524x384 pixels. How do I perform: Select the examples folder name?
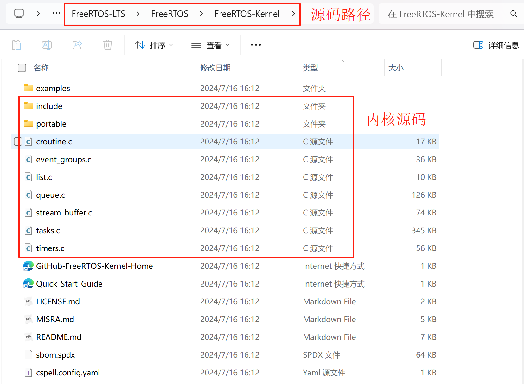(53, 88)
